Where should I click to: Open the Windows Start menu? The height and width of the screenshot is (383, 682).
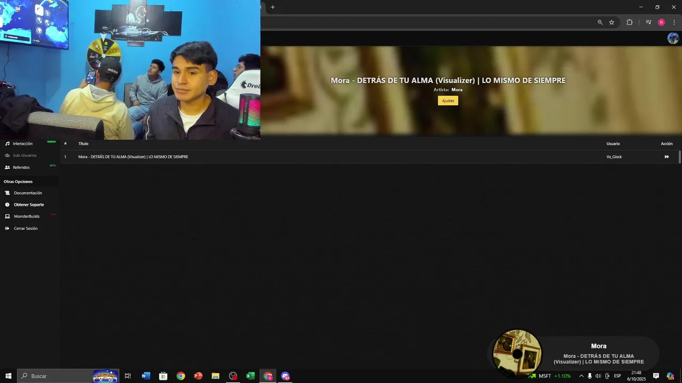coord(9,376)
